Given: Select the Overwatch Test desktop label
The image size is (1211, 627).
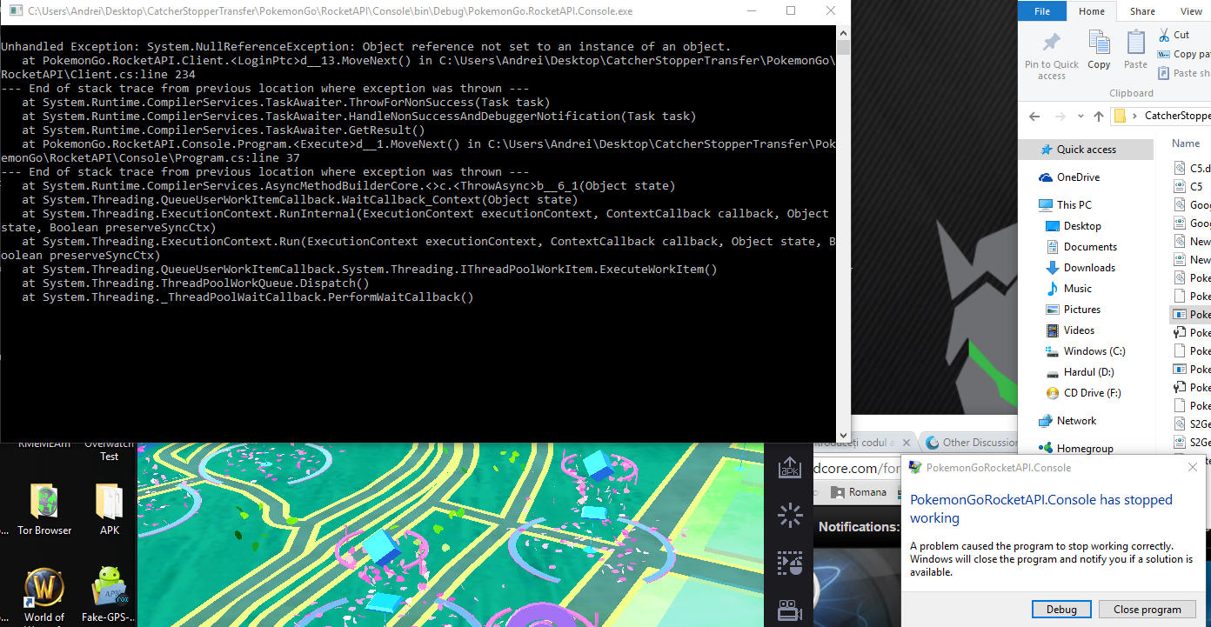Looking at the screenshot, I should tap(109, 450).
